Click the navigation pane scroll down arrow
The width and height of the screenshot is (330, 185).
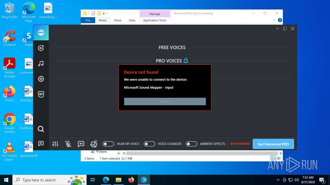(x=119, y=153)
